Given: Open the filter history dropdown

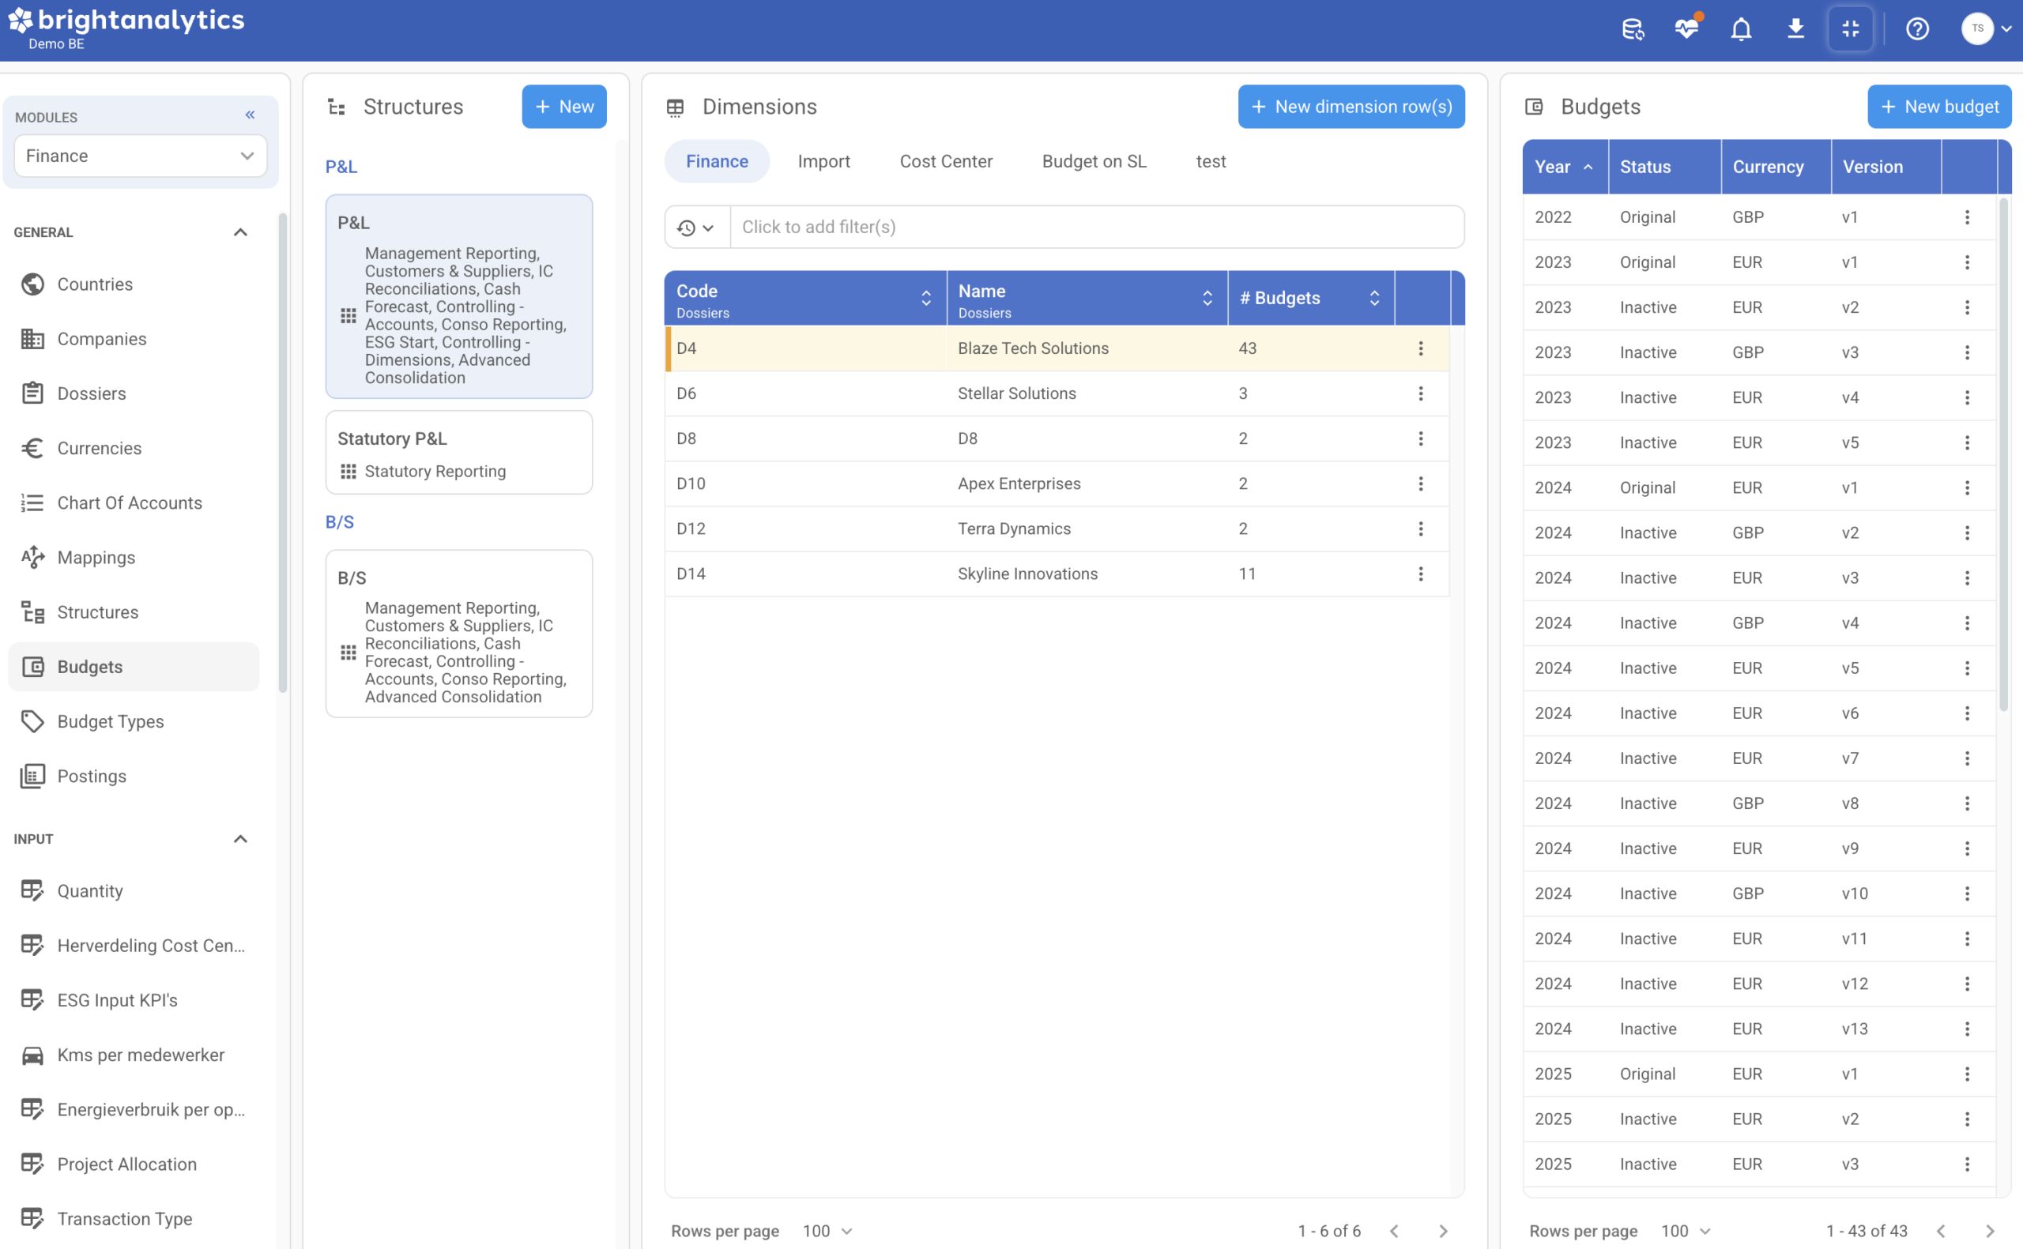Looking at the screenshot, I should (696, 228).
